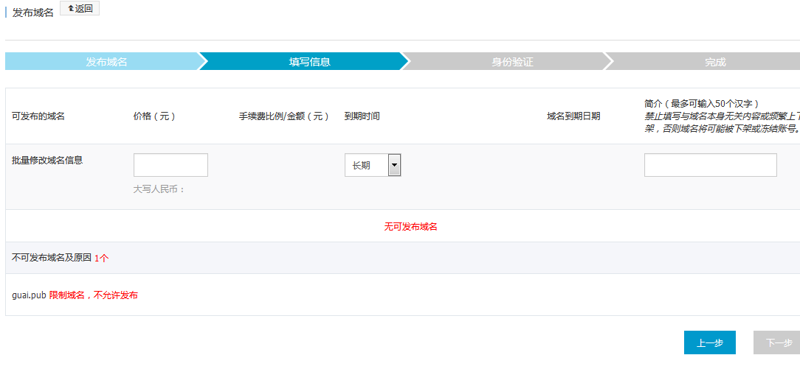This screenshot has height=383, width=800.
Task: Open the 身份验证 step
Action: pyautogui.click(x=512, y=62)
